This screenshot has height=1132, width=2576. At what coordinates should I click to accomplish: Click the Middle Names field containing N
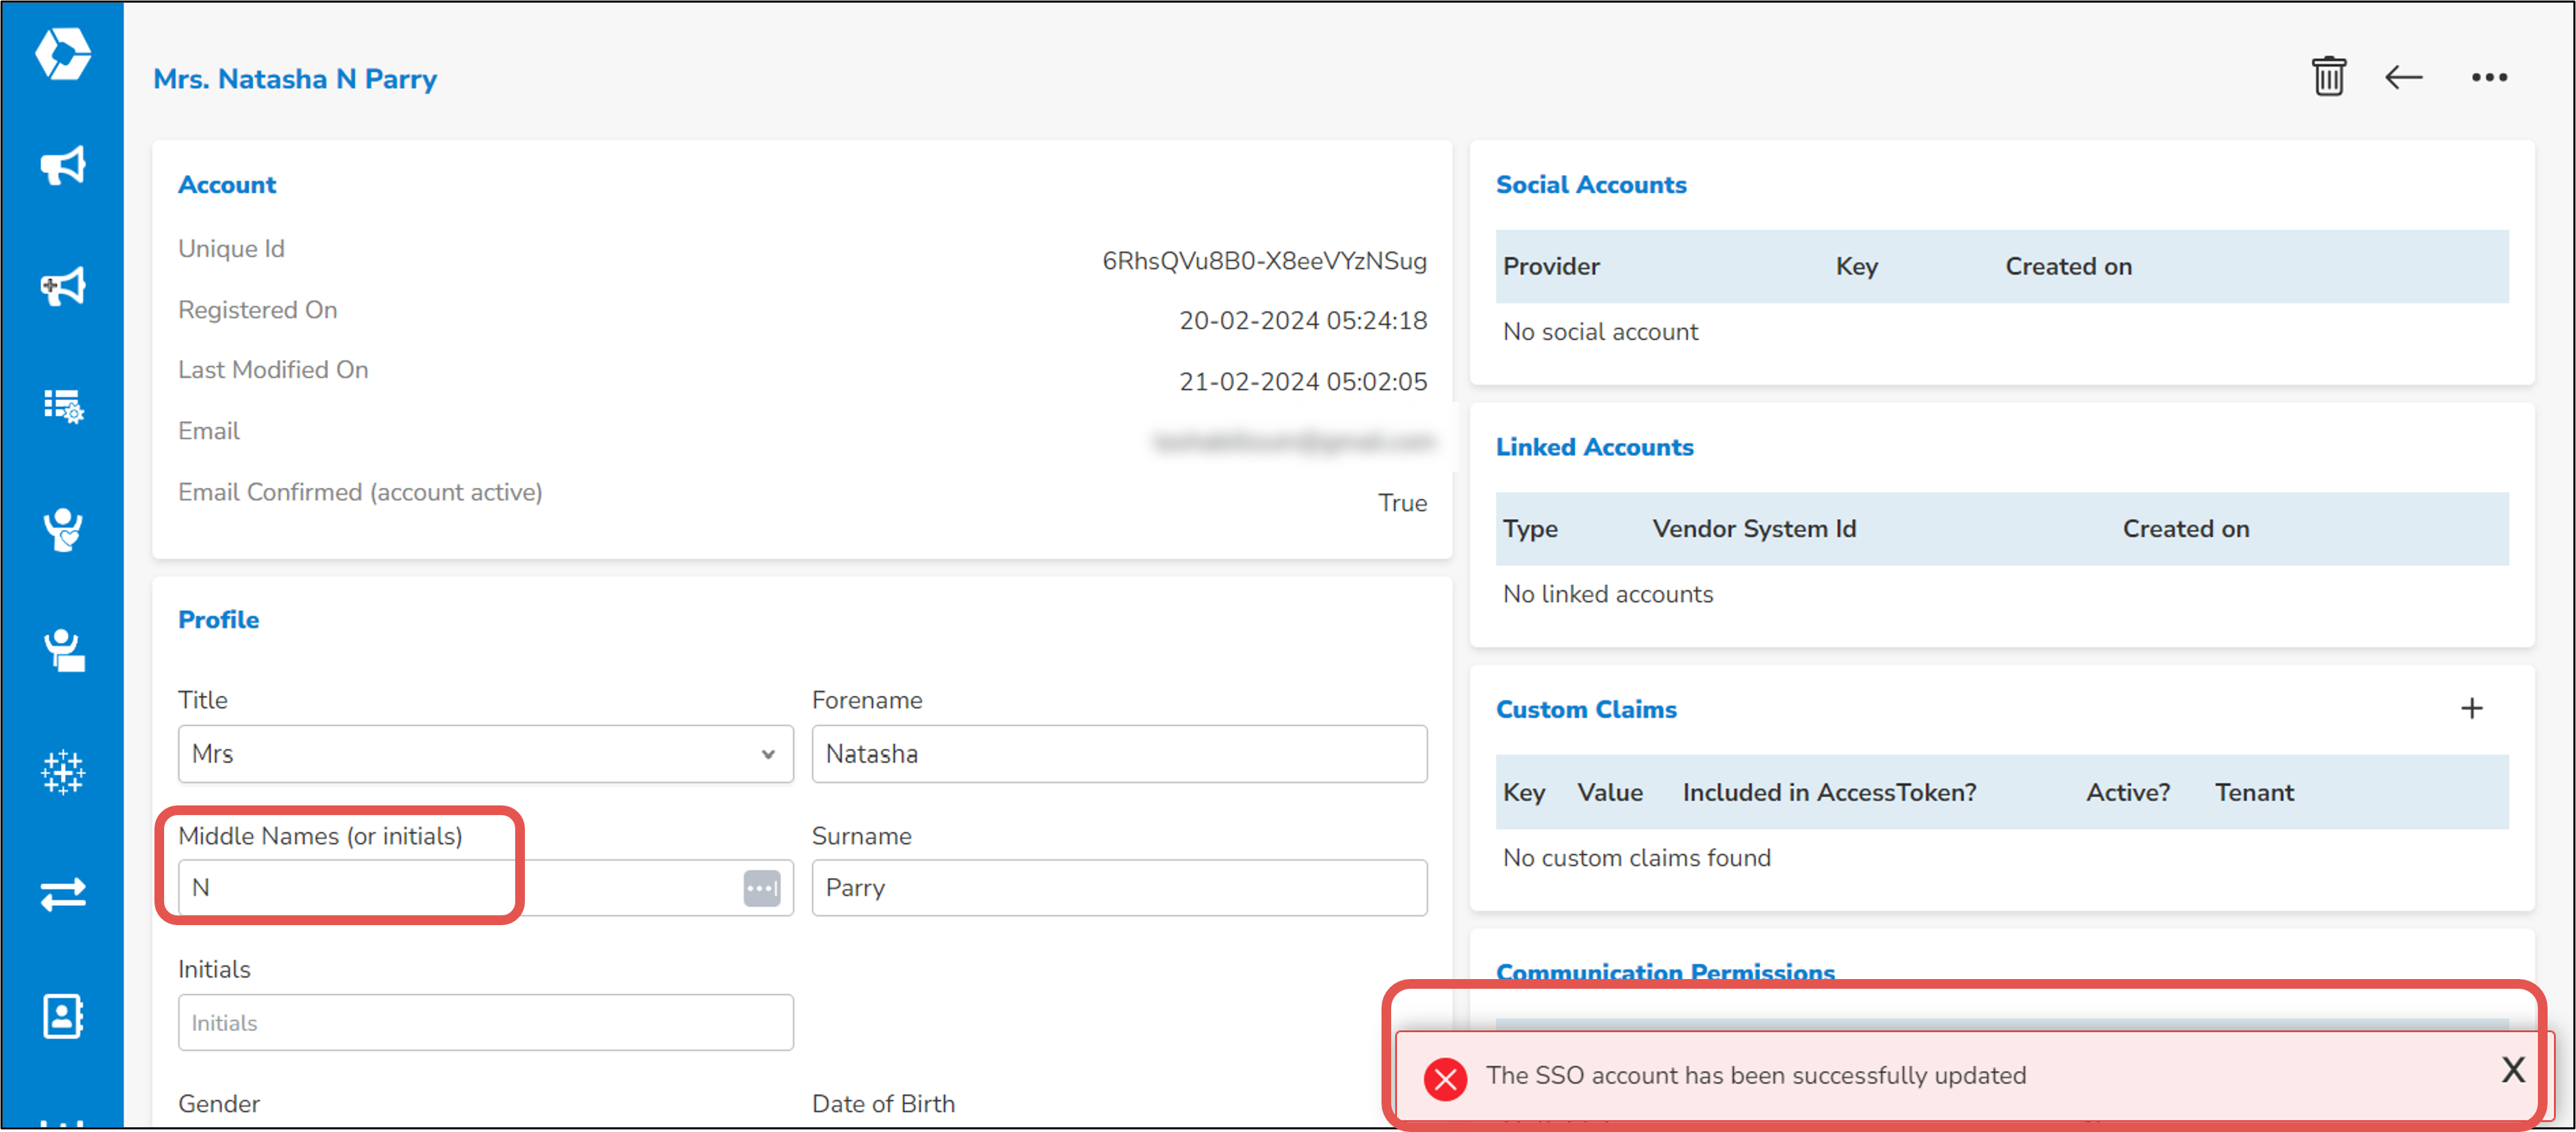click(485, 887)
